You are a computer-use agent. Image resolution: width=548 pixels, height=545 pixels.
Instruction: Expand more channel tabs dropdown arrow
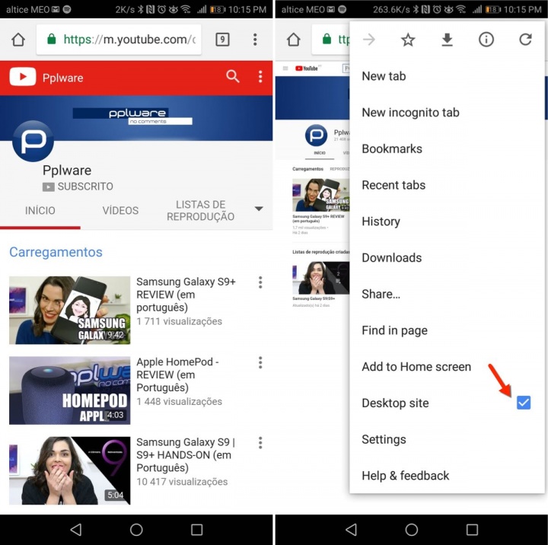tap(259, 209)
